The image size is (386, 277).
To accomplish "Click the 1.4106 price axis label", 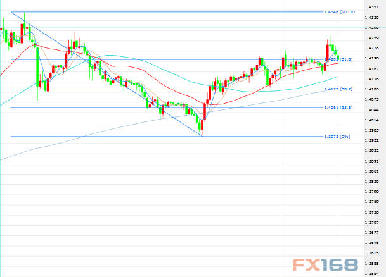I will (371, 89).
